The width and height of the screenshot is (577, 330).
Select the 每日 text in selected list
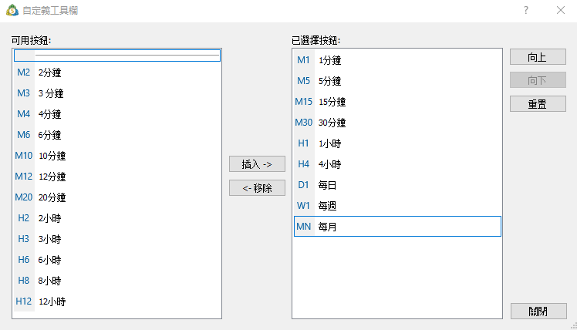pos(328,185)
